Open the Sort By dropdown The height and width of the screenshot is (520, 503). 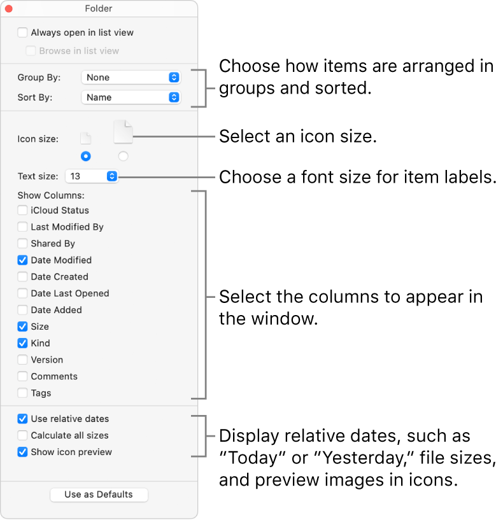[131, 97]
